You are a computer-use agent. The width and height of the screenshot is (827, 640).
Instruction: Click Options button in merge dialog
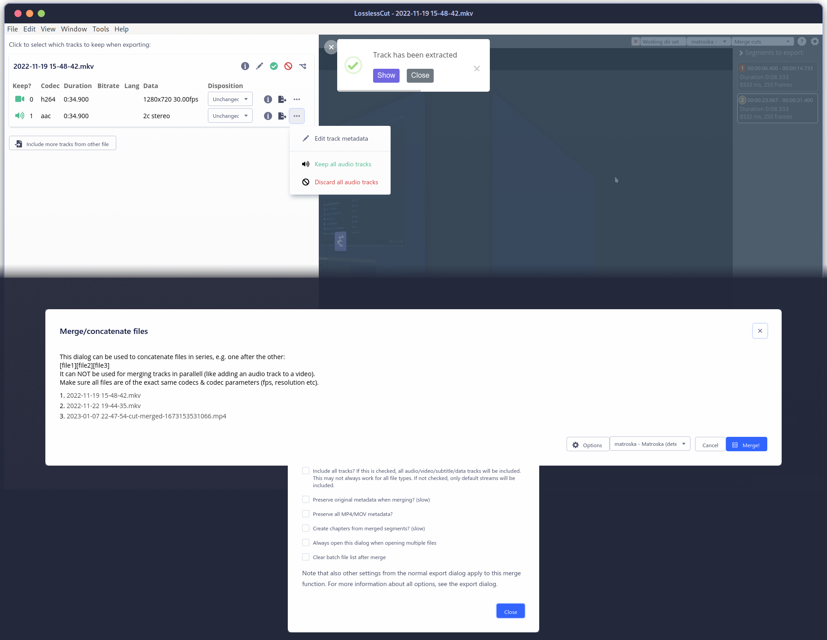[588, 444]
